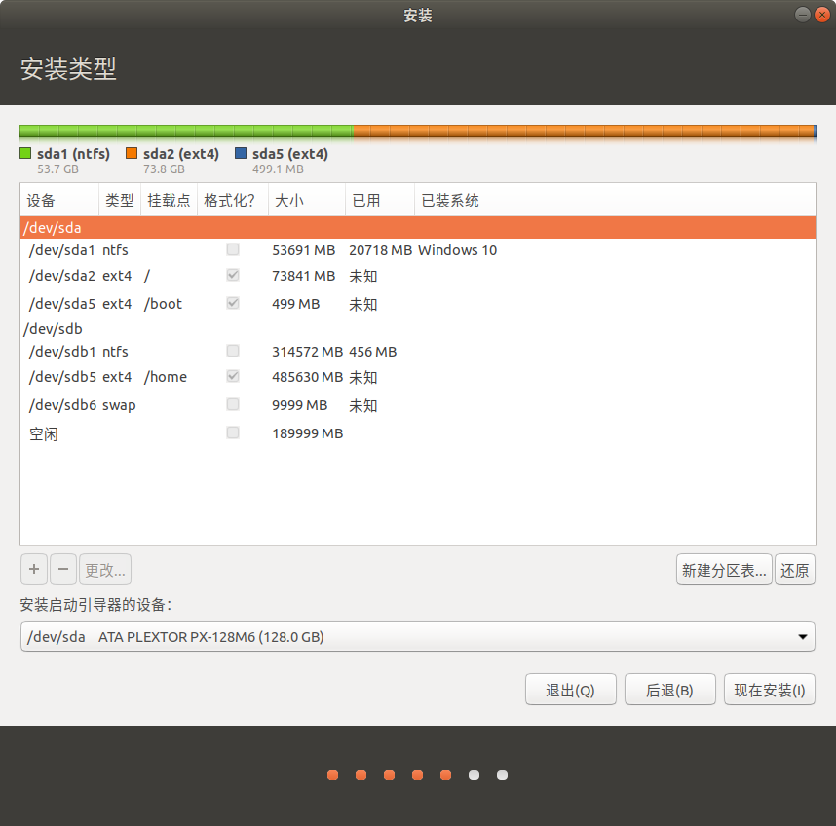Screen dimensions: 836x826
Task: Close the installer window
Action: [x=822, y=15]
